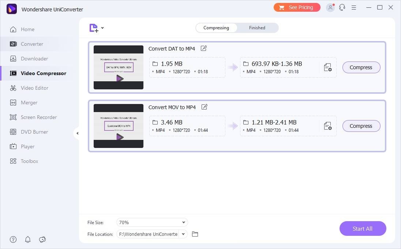
Task: Click the Convert DAT to MP4 title text
Action: pyautogui.click(x=172, y=49)
